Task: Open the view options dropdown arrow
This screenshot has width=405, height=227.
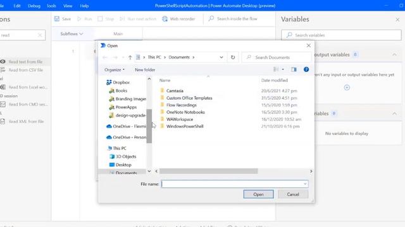Action: coord(283,69)
